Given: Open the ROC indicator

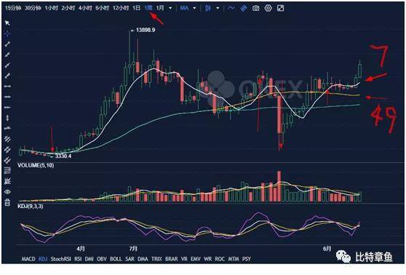Looking at the screenshot, I should pos(220,259).
